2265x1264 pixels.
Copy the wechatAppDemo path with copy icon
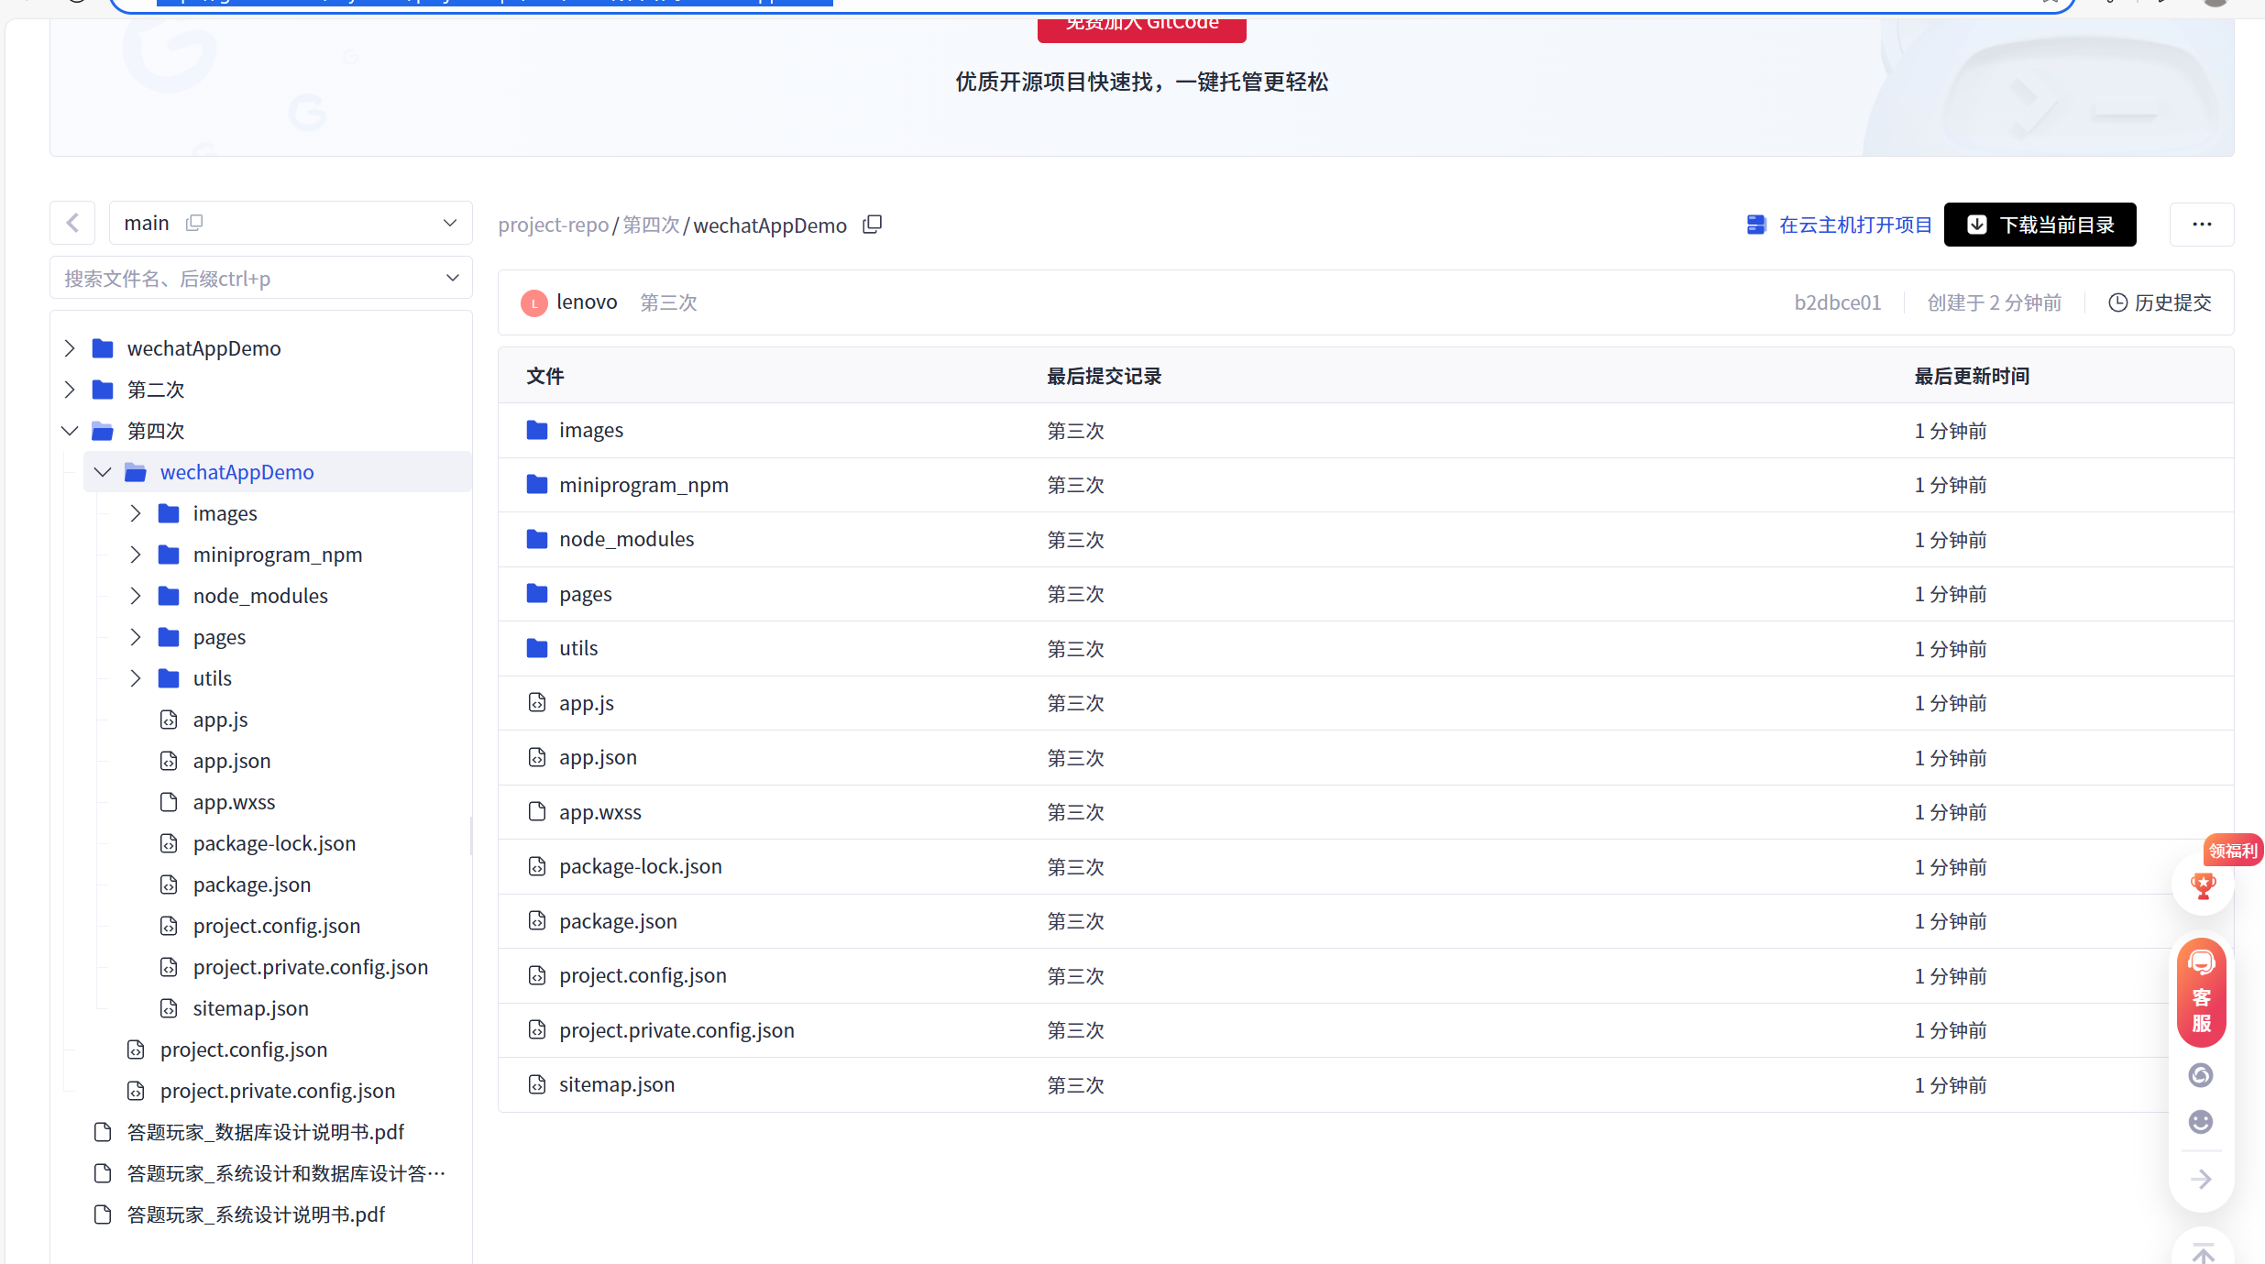(872, 225)
